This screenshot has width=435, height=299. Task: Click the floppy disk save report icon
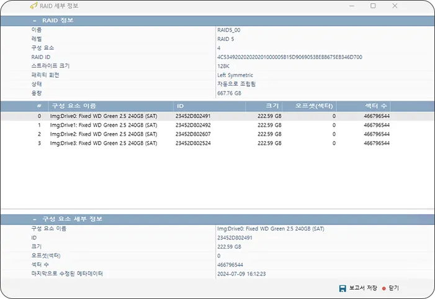[342, 288]
